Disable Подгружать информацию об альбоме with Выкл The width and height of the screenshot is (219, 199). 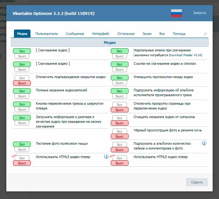click(120, 96)
